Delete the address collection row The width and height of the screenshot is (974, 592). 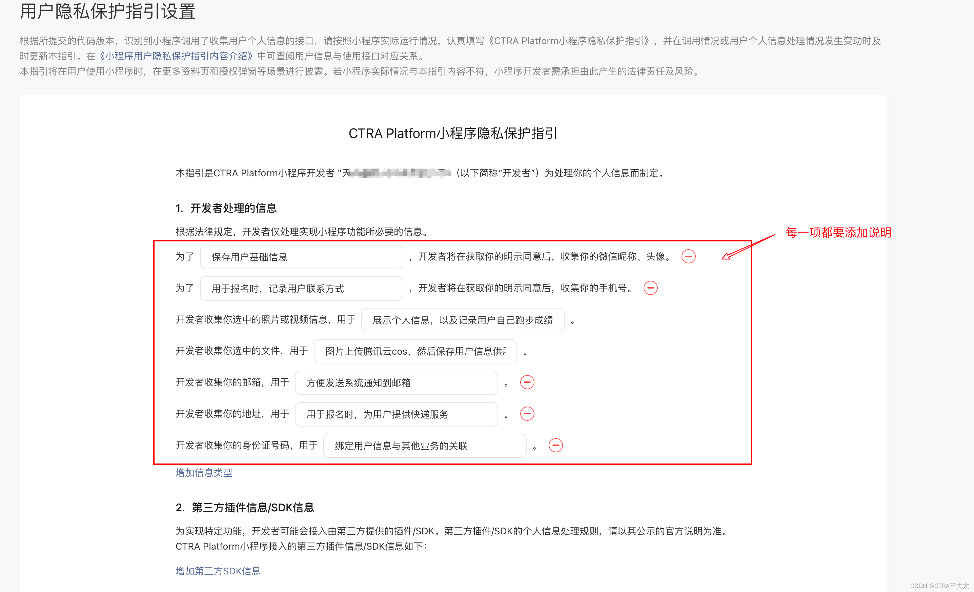[x=527, y=414]
